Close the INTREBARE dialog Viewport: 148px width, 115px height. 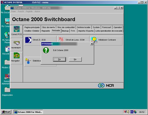(x=92, y=44)
